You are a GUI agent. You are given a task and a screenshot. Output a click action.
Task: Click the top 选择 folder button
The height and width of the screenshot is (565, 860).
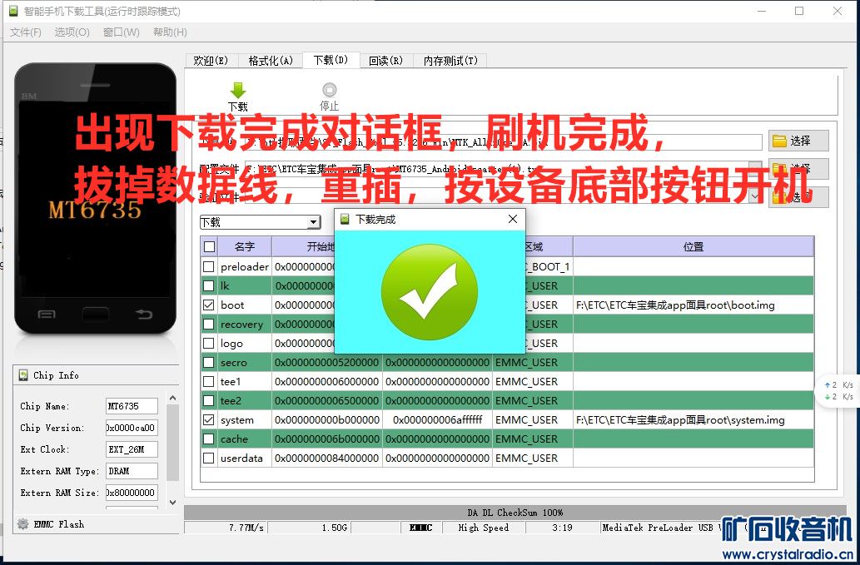[x=798, y=141]
